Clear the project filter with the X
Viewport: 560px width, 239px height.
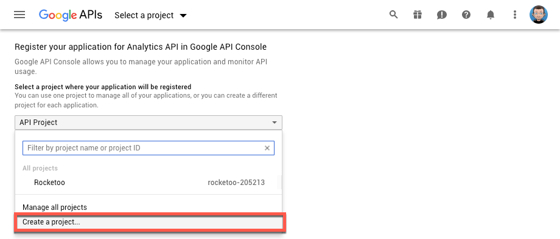tap(267, 148)
